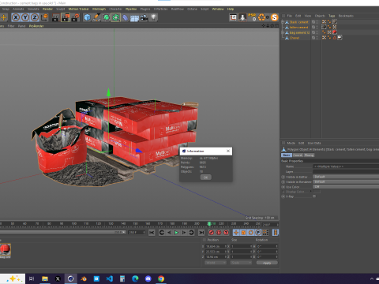Viewport: 379px width, 284px height.
Task: Toggle Stack cement layer checkbox
Action: [x=313, y=22]
